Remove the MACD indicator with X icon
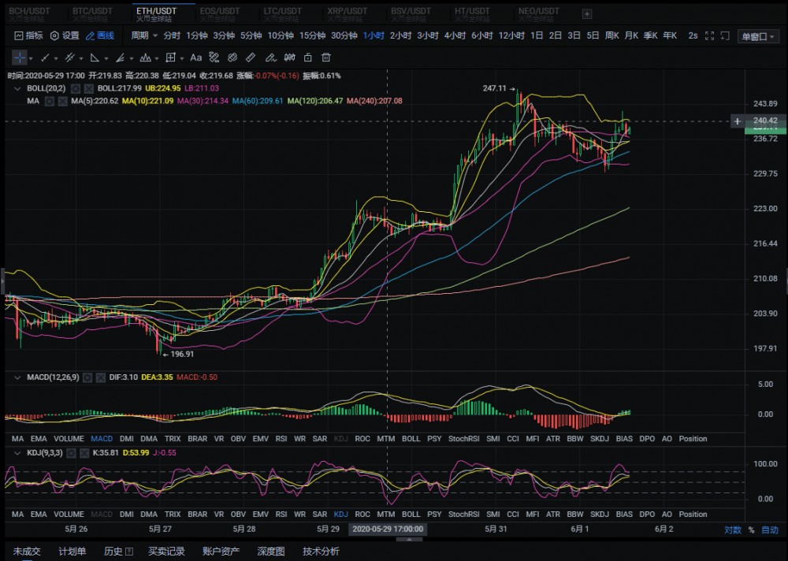 tap(101, 377)
